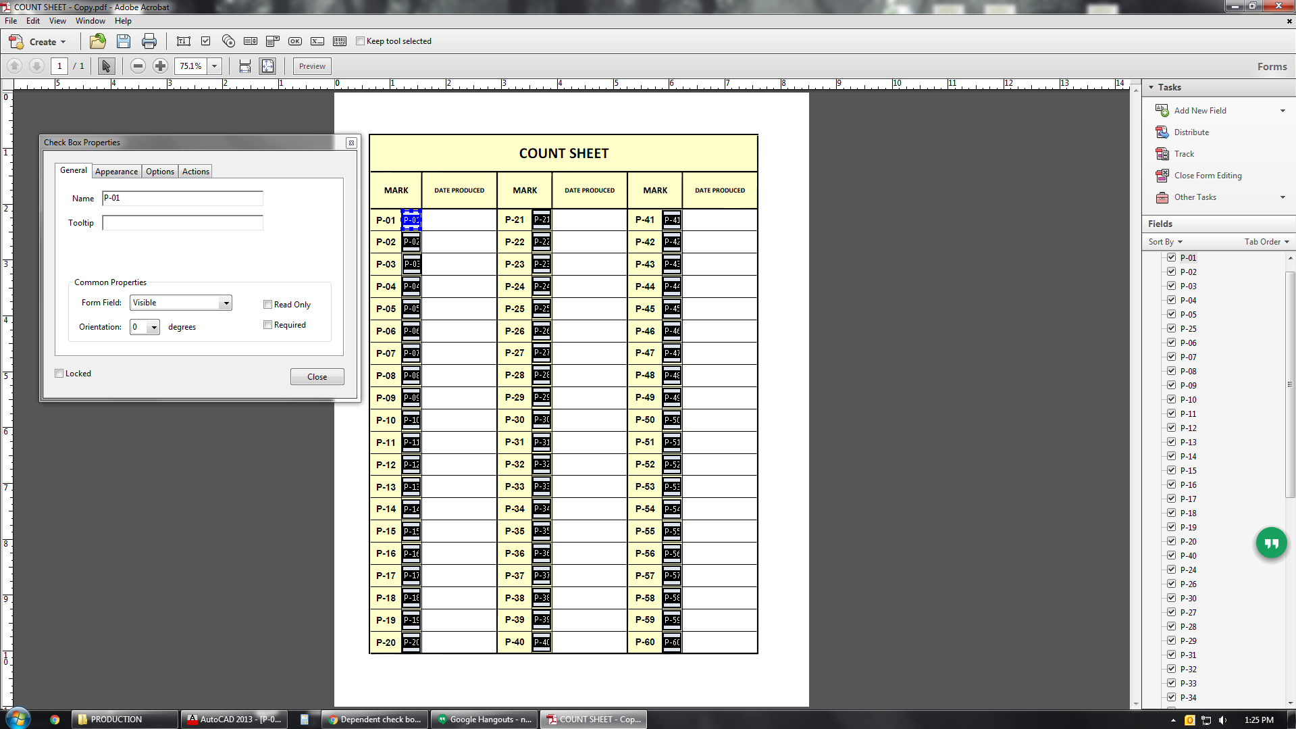Open the green Hangouts chat bubble

click(1271, 543)
